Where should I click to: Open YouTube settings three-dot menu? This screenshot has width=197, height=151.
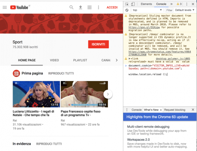tap(98, 7)
